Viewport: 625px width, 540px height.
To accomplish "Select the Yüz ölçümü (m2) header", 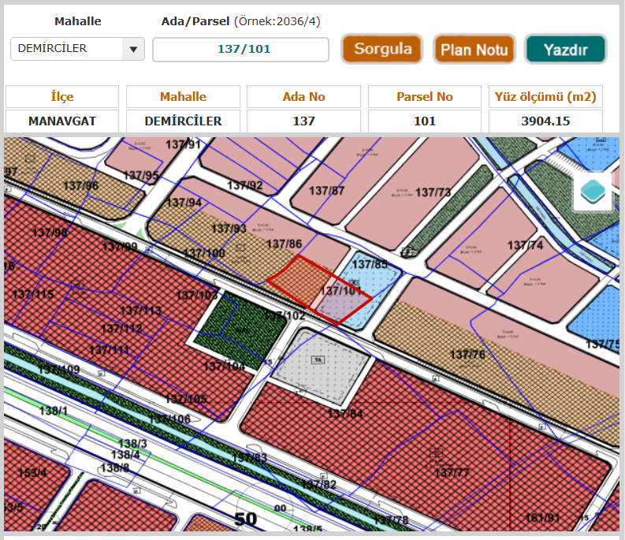I will [x=545, y=96].
